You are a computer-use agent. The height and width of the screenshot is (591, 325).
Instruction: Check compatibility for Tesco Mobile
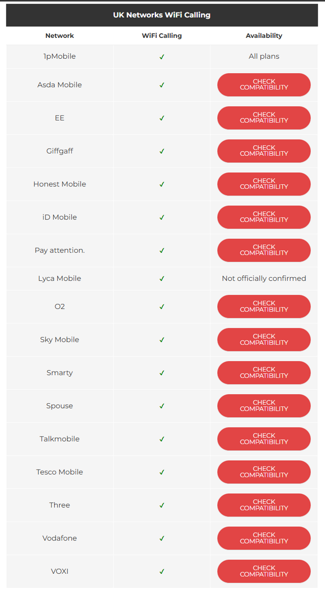tap(264, 472)
